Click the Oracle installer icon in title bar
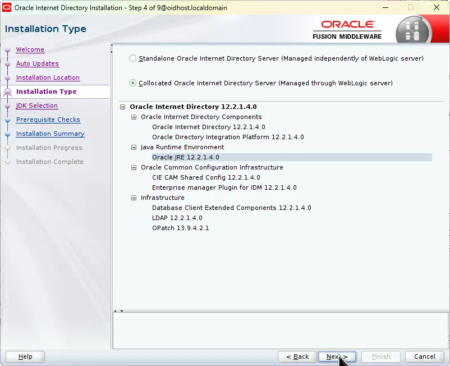 click(x=6, y=7)
